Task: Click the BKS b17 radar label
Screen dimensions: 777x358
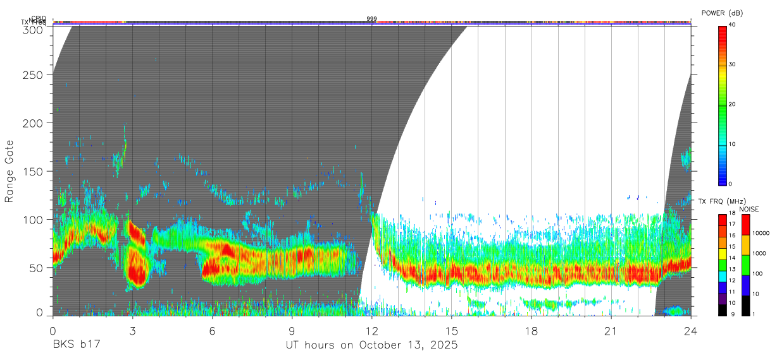Action: pos(77,345)
